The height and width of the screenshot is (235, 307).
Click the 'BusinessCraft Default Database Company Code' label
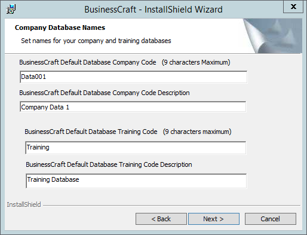88,62
